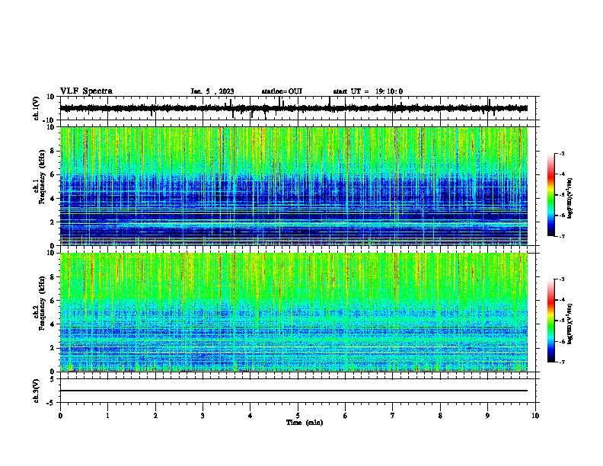The width and height of the screenshot is (603, 466).
Task: Click the color scale bar beside ch.1 spectrogram
Action: tap(551, 194)
